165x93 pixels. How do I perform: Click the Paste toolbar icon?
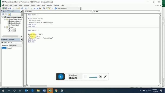(x=19, y=8)
